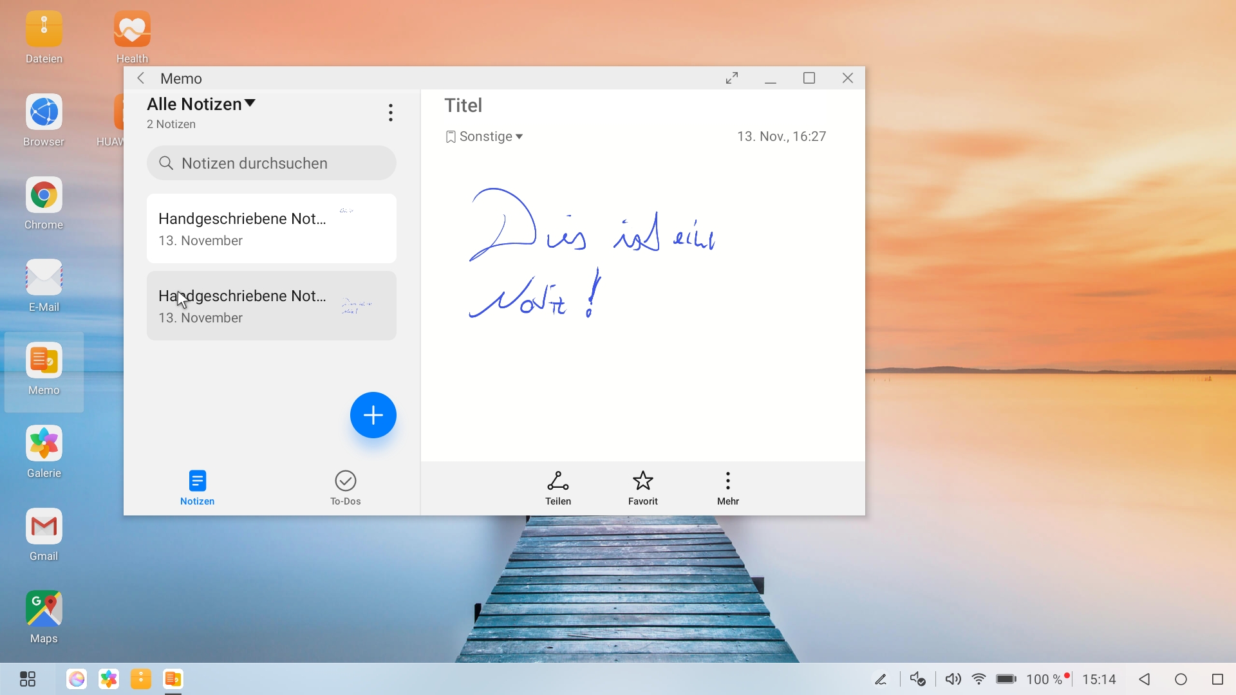Open the Sonstige category dropdown

click(x=485, y=136)
